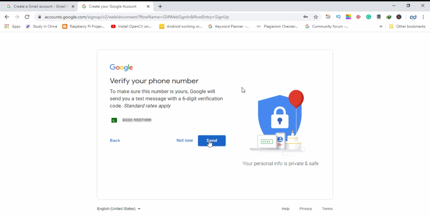Click the Send button
The image size is (430, 217).
pyautogui.click(x=212, y=140)
